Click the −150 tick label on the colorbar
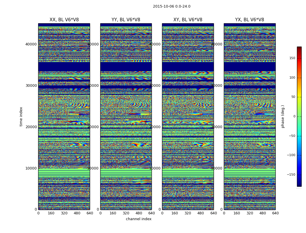The width and height of the screenshot is (306, 233). coord(291,174)
